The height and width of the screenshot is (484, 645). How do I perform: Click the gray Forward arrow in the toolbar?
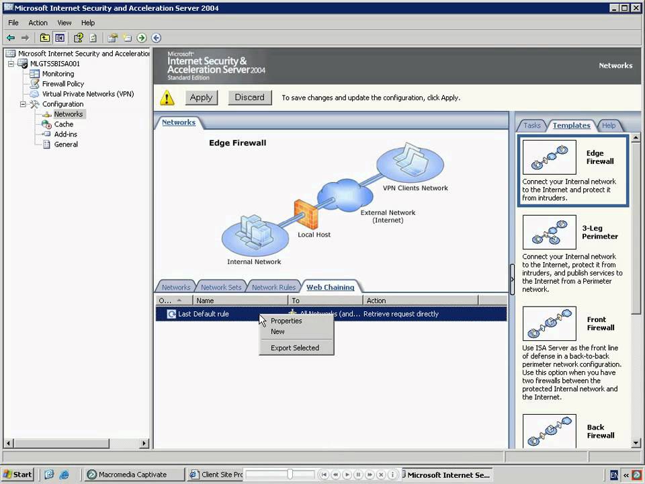pos(25,38)
